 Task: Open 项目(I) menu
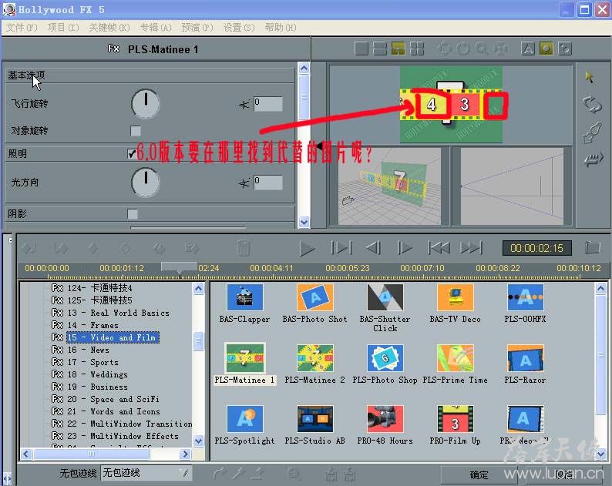(x=63, y=27)
